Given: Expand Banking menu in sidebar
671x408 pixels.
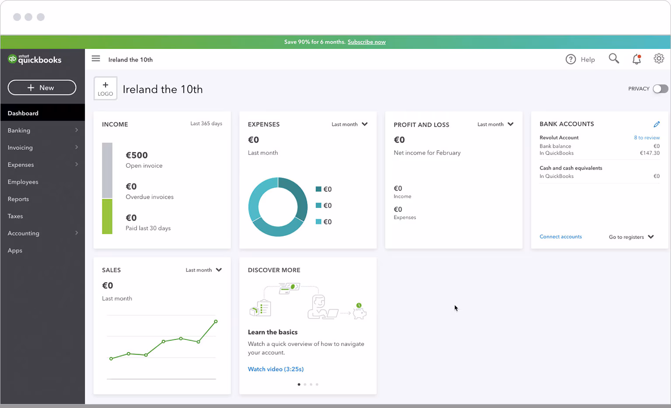Looking at the screenshot, I should pyautogui.click(x=42, y=130).
